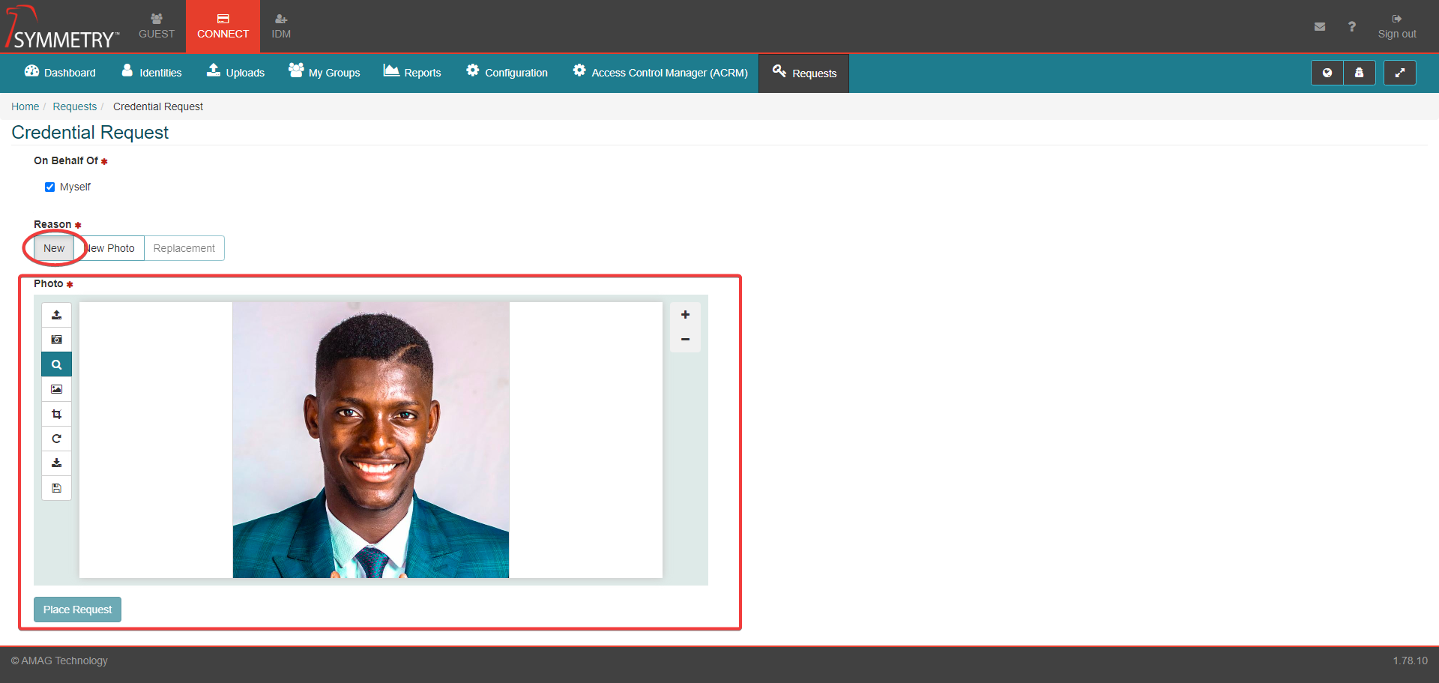1439x683 pixels.
Task: Open help with the question mark icon
Action: 1352,26
